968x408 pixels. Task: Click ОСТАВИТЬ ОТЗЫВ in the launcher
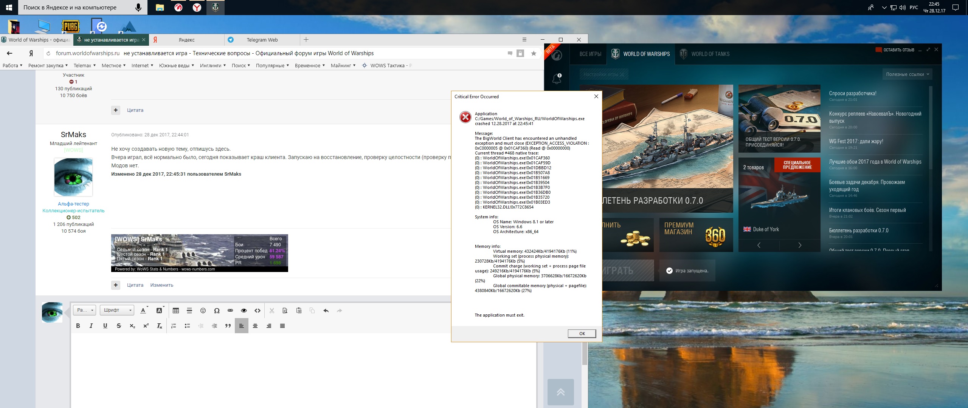click(895, 50)
